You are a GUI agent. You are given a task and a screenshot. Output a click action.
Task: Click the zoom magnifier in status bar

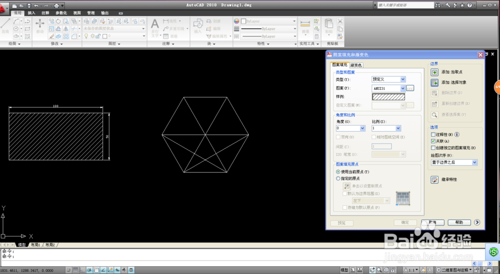coord(379,270)
